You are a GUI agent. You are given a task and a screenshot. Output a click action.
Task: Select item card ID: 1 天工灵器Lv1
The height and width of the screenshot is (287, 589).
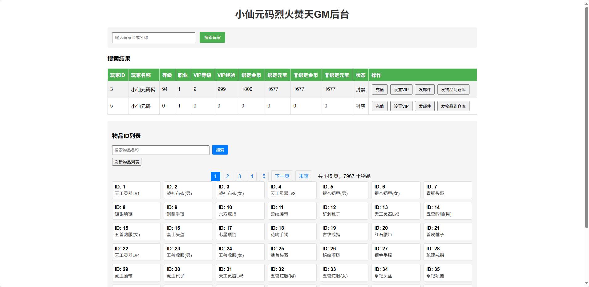click(136, 190)
